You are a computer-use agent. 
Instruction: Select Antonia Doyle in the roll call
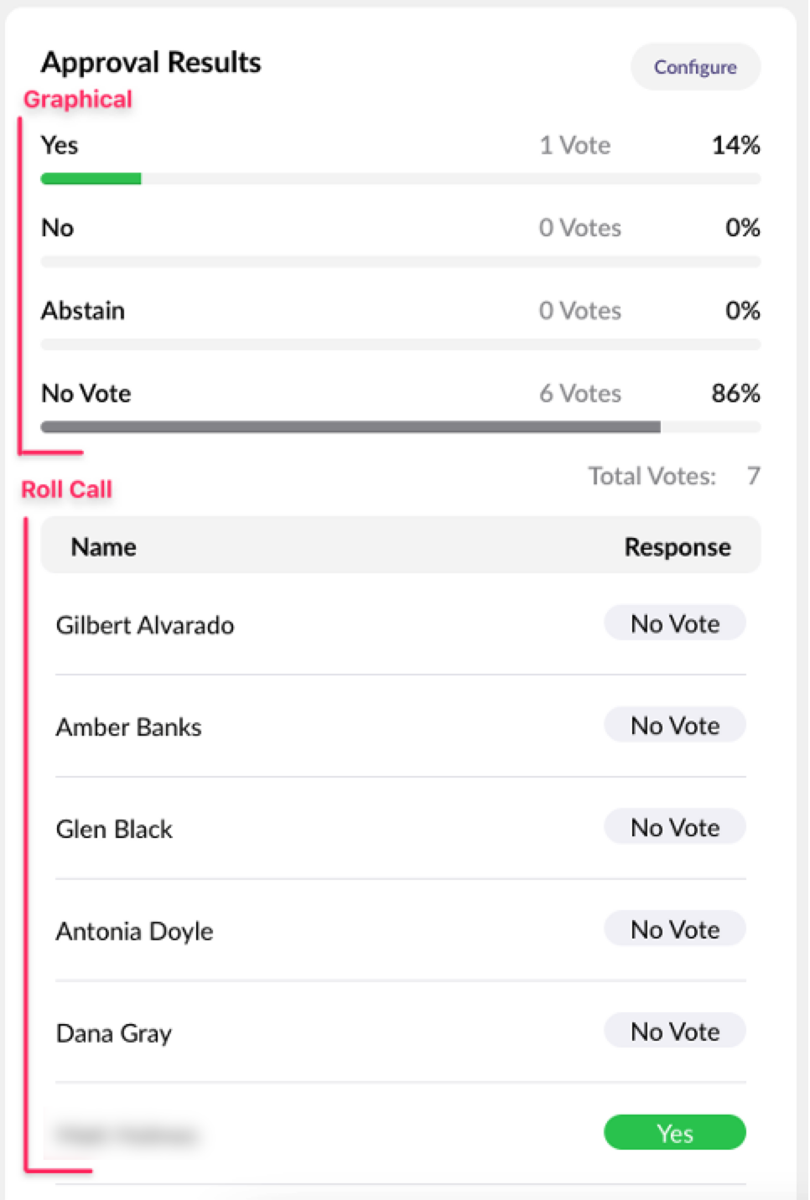tap(134, 932)
